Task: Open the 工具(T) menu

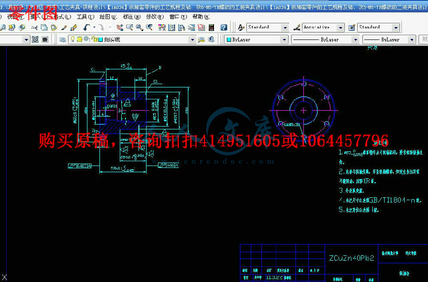Action: (86, 17)
